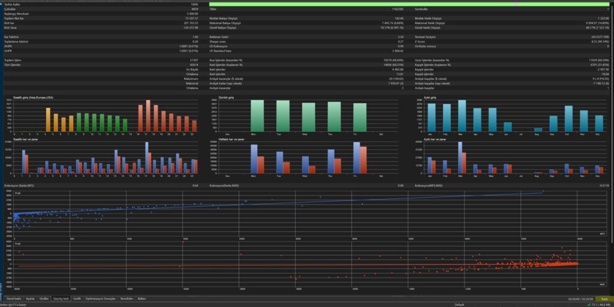Switch to Genel bakış tab
This screenshot has width=614, height=307.
coord(14,299)
